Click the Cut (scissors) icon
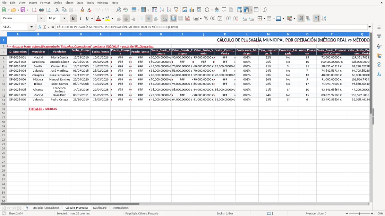Image resolution: width=385 pixels, height=216 pixels. tap(57, 10)
